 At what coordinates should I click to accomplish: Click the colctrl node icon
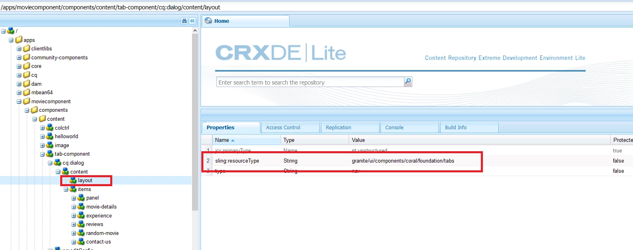[x=50, y=128]
